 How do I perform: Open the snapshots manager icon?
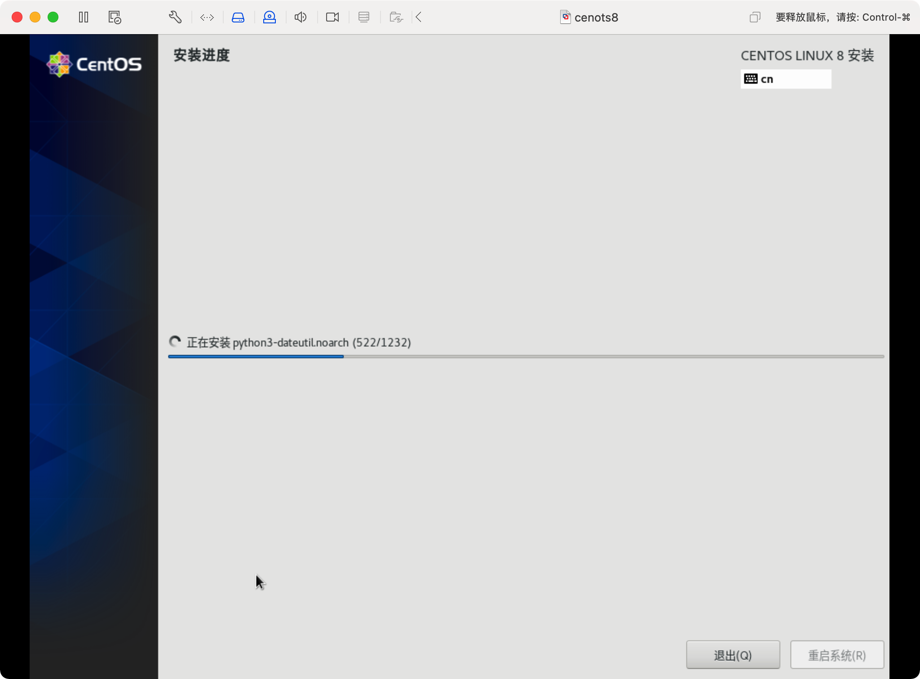coord(115,18)
